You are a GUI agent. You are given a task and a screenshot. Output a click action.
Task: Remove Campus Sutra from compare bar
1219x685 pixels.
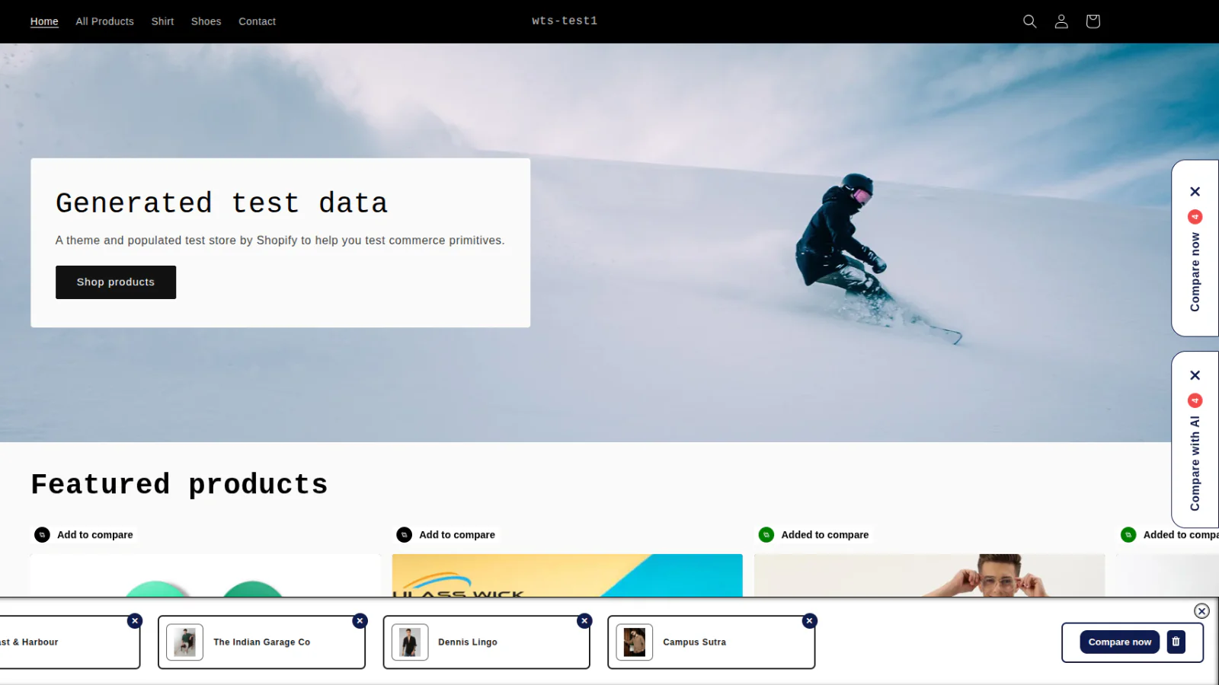809,621
